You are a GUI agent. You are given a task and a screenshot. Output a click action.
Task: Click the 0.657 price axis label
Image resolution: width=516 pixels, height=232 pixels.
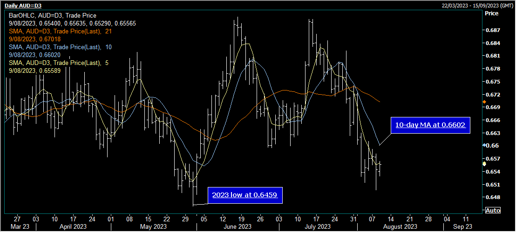493,159
